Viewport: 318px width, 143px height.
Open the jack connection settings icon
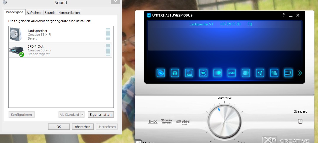(x=288, y=73)
